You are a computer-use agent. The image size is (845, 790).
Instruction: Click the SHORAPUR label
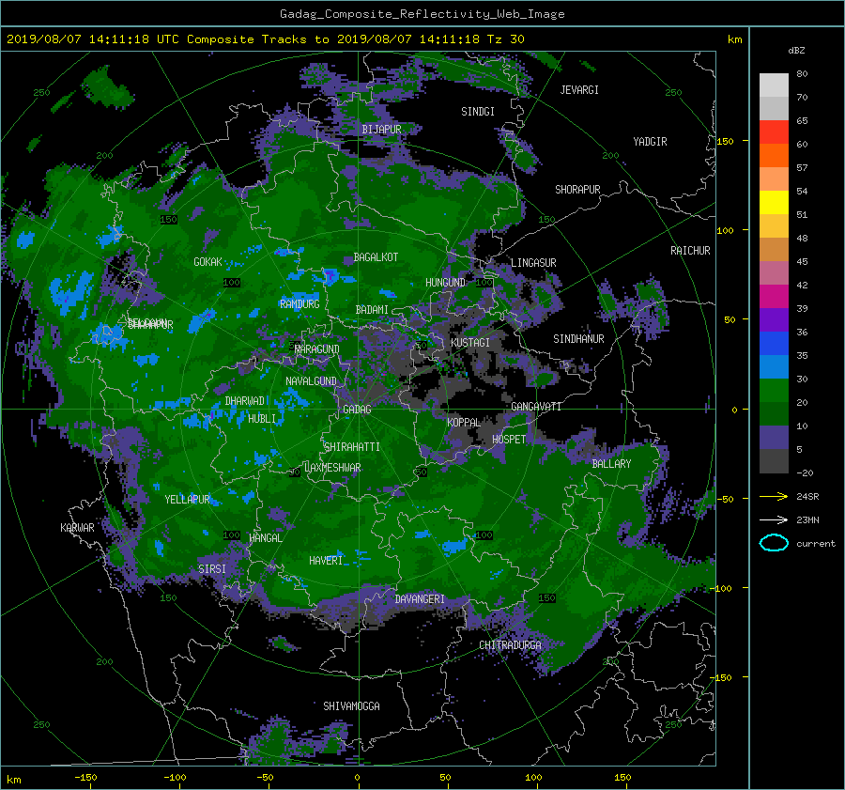(577, 190)
